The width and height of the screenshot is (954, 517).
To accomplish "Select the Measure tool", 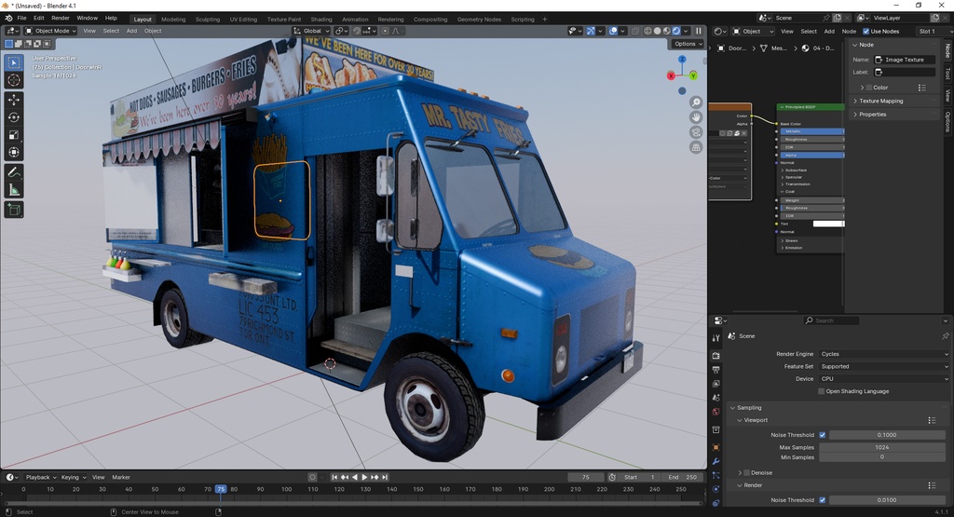I will pyautogui.click(x=13, y=190).
